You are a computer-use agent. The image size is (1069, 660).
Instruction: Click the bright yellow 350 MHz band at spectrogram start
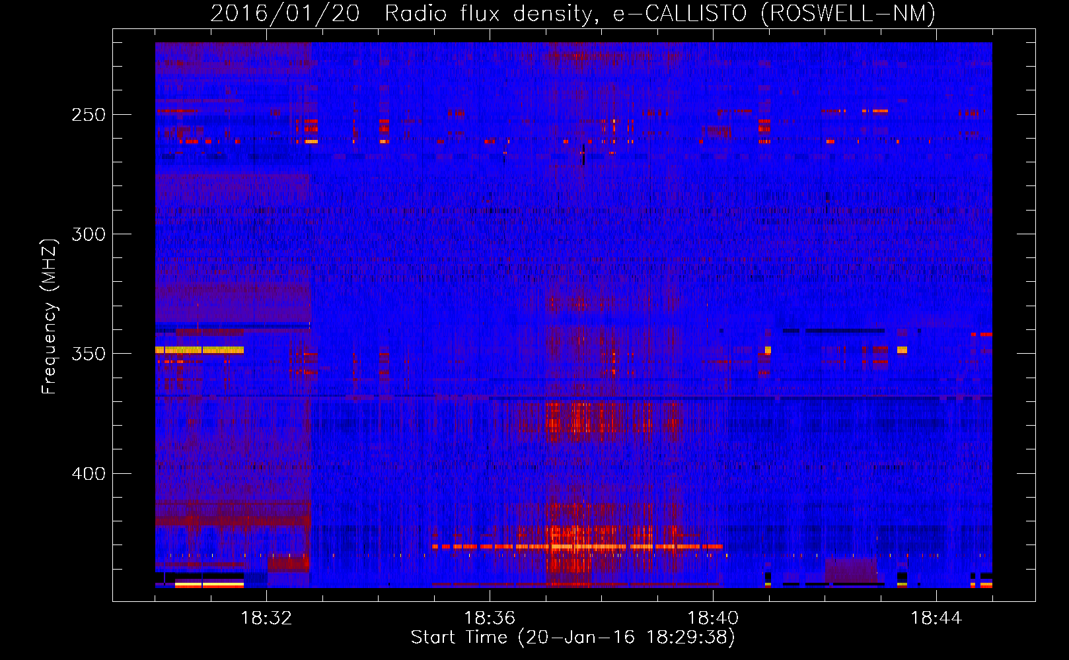(200, 350)
